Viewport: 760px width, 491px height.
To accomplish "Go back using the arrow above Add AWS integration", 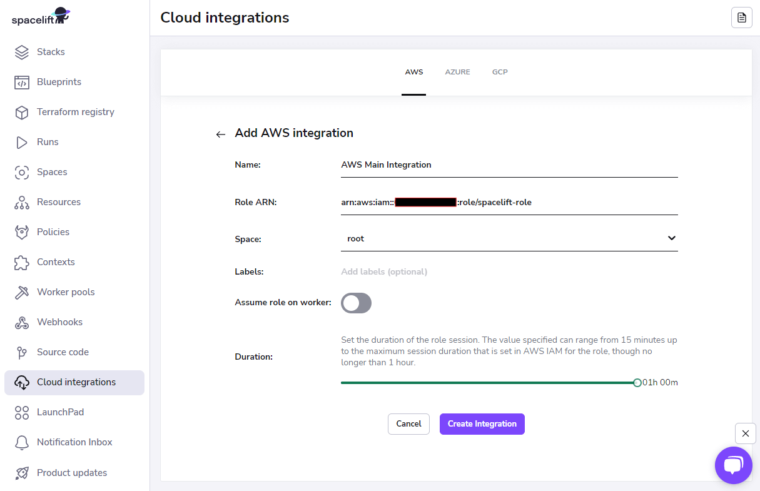I will (x=220, y=134).
